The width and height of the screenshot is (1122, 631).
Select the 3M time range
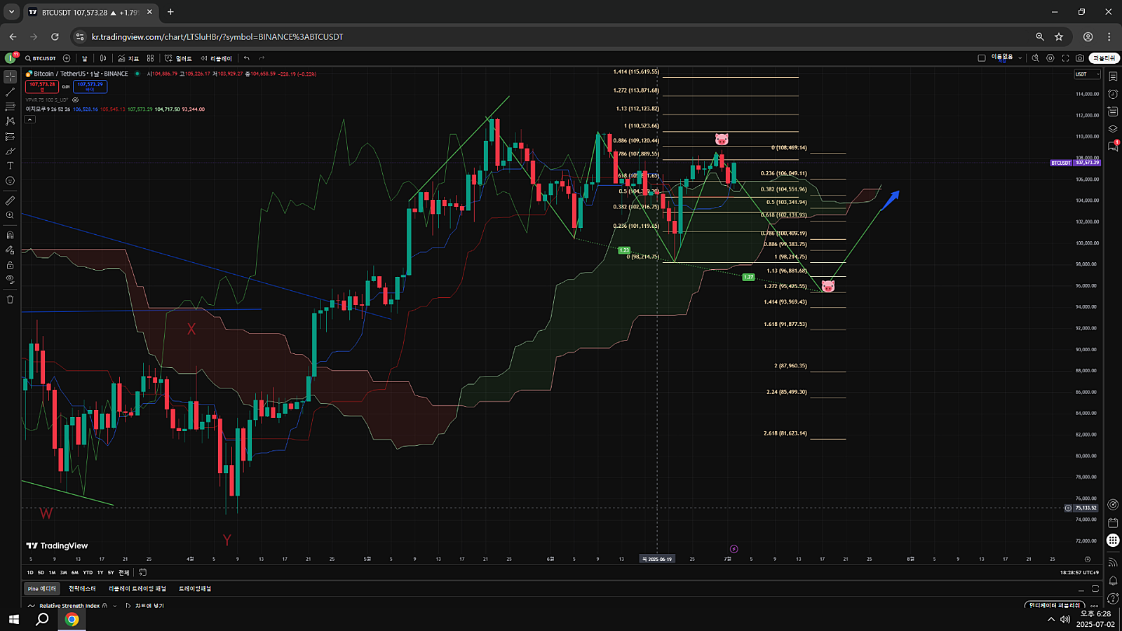(63, 573)
